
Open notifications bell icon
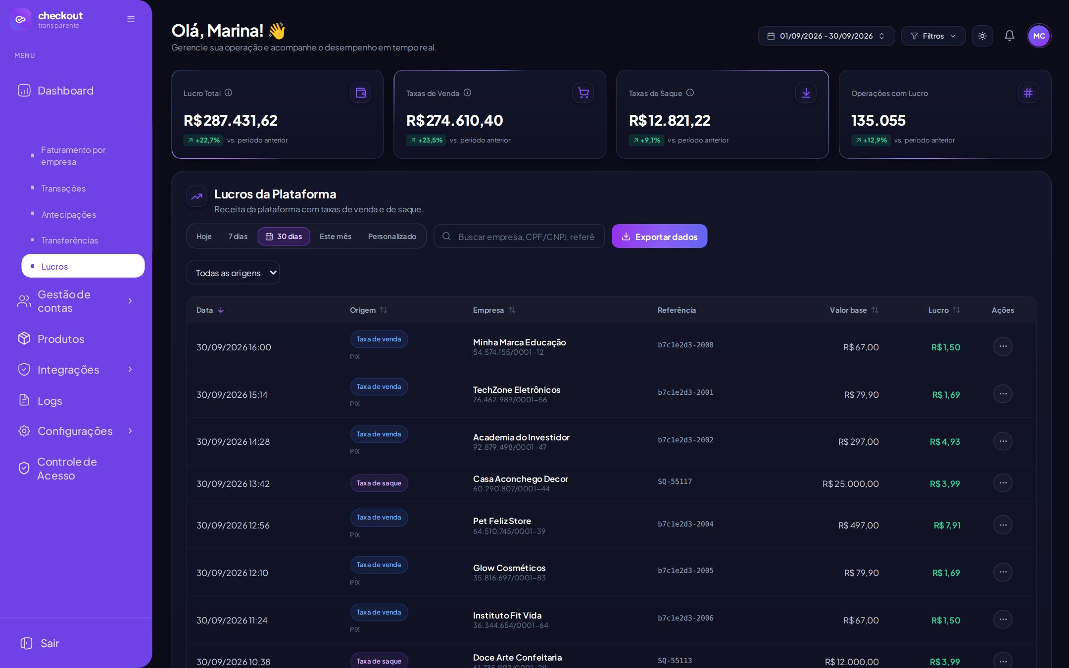(x=1010, y=36)
